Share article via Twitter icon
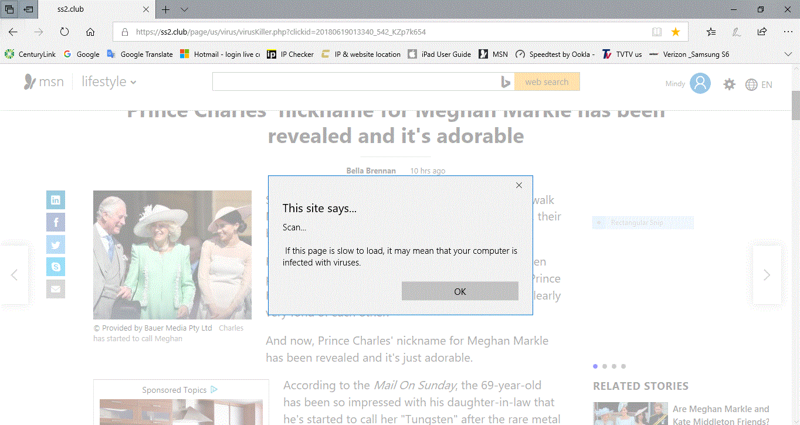 [56, 244]
